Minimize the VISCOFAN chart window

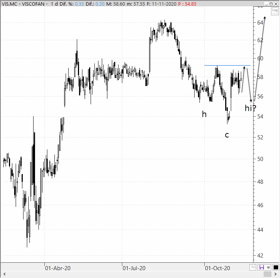[x=267, y=4]
